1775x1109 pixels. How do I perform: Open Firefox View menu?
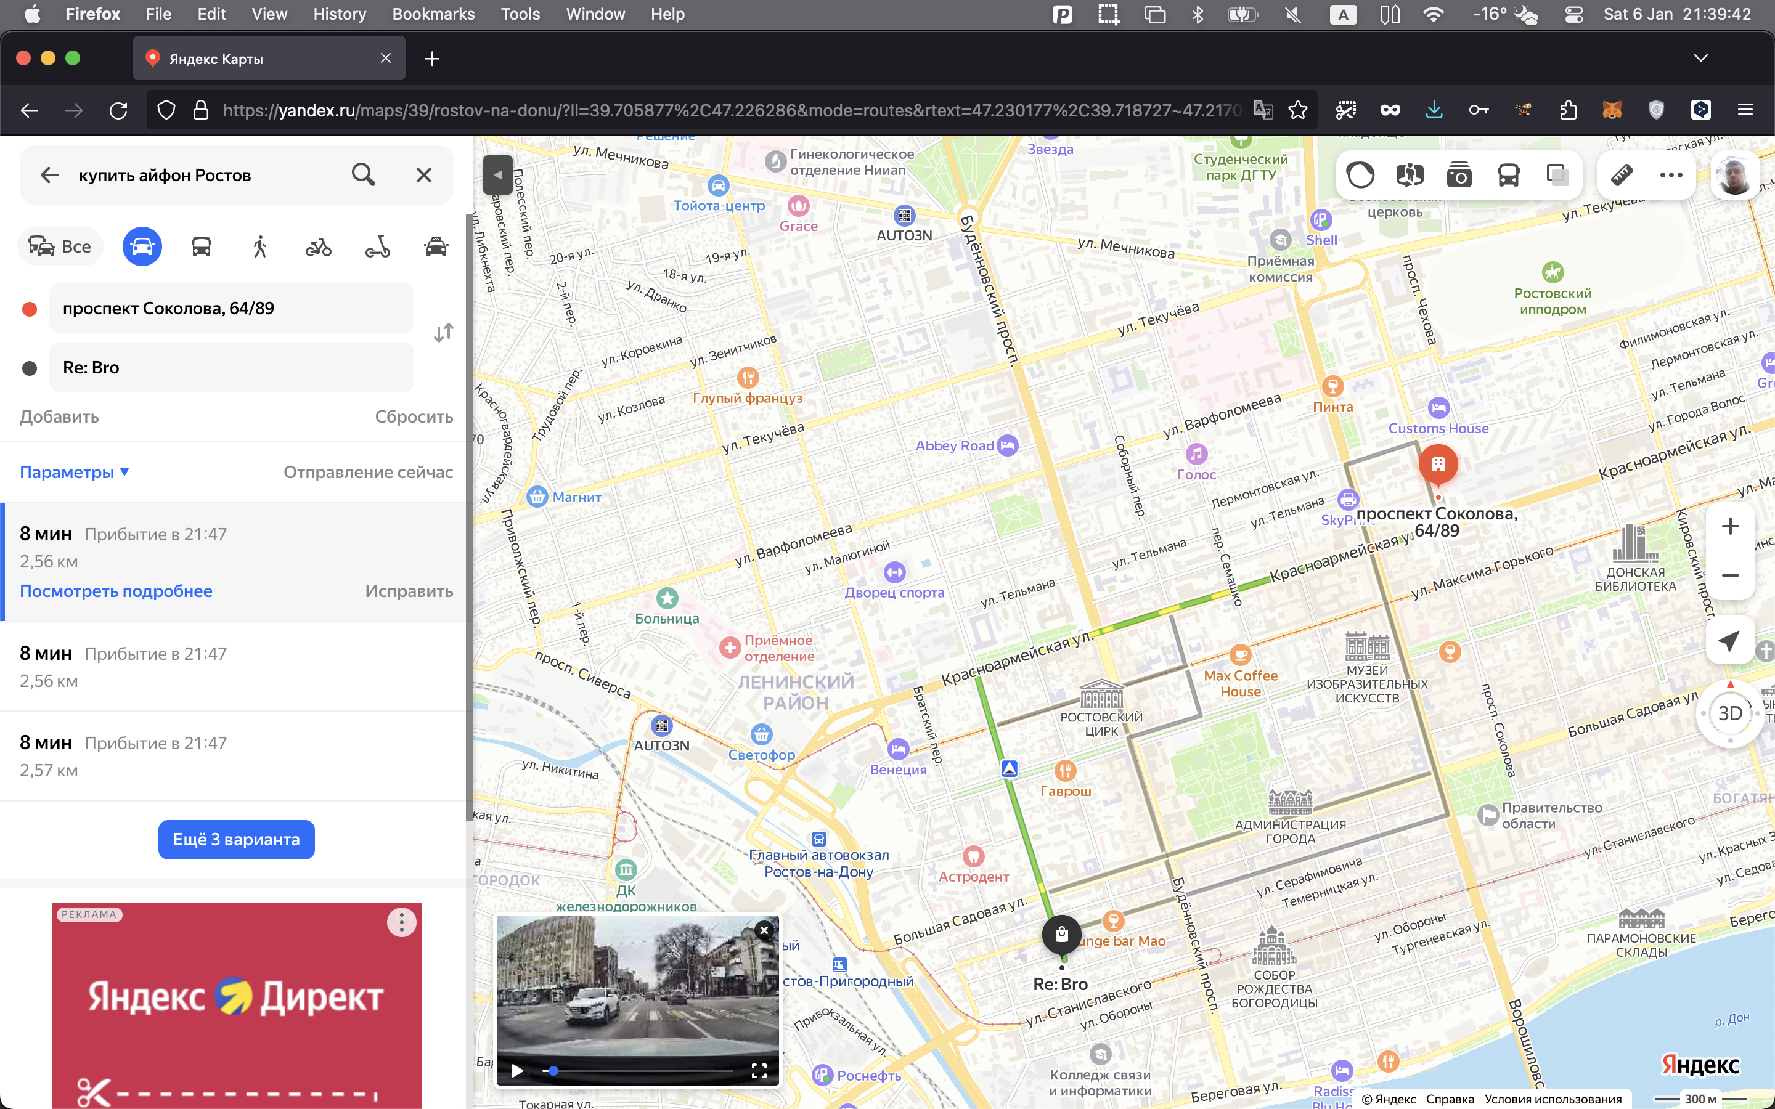(269, 14)
